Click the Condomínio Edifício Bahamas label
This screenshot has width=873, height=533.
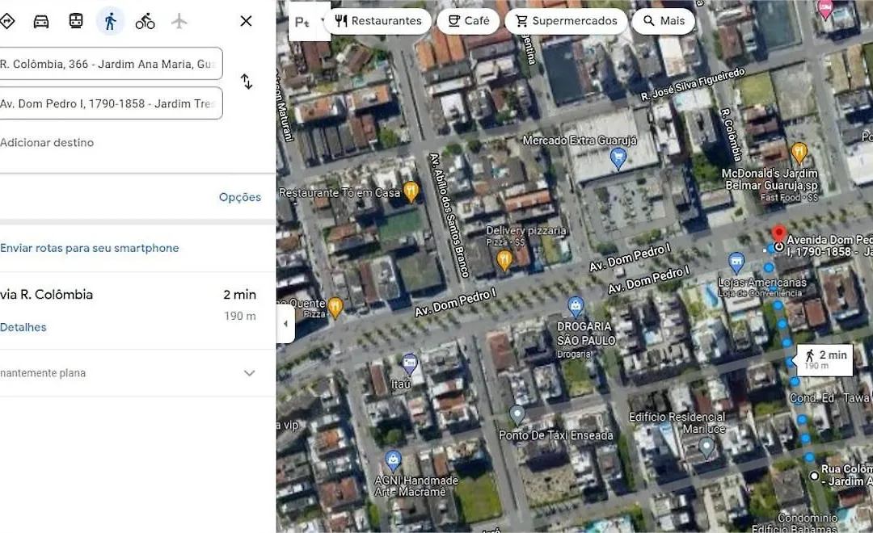[795, 523]
